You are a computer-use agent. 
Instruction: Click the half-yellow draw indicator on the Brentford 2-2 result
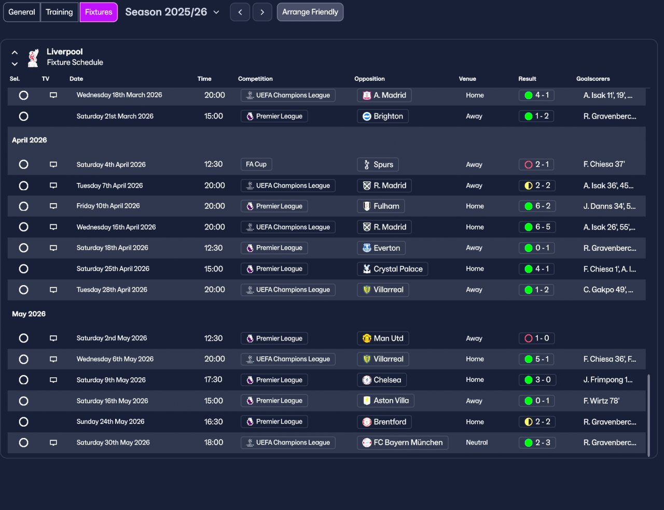click(x=529, y=422)
